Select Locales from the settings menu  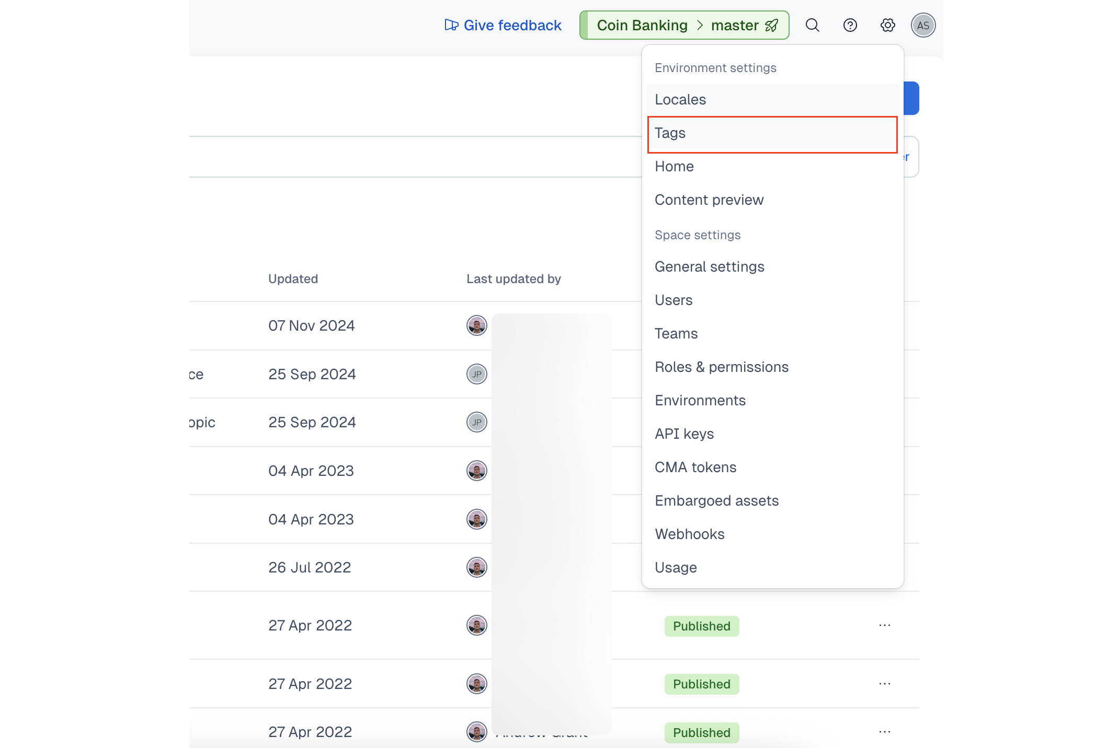[x=680, y=100]
